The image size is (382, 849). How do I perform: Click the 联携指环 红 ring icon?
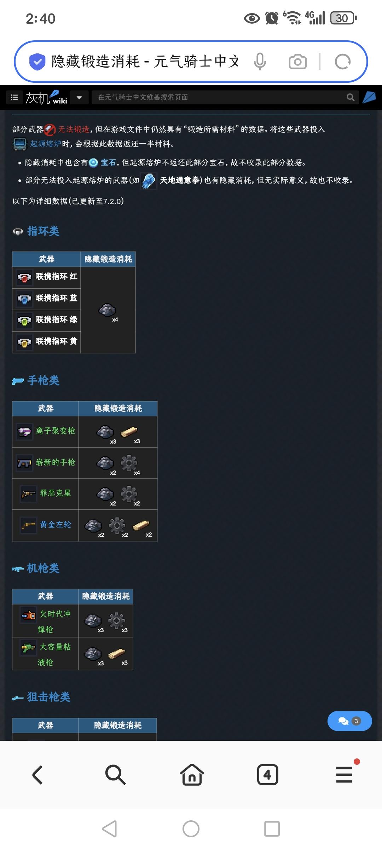24,277
